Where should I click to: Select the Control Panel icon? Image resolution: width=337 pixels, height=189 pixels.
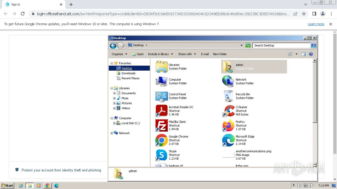coord(161,96)
